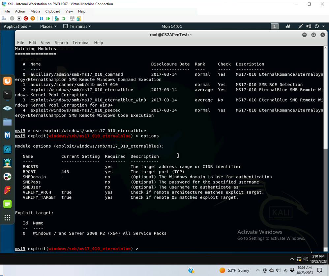329x276 pixels.
Task: Click the clock showing Mon 14:01
Action: (171, 26)
